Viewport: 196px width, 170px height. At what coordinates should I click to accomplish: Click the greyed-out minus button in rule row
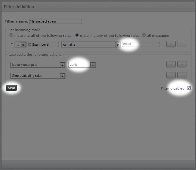(182, 44)
